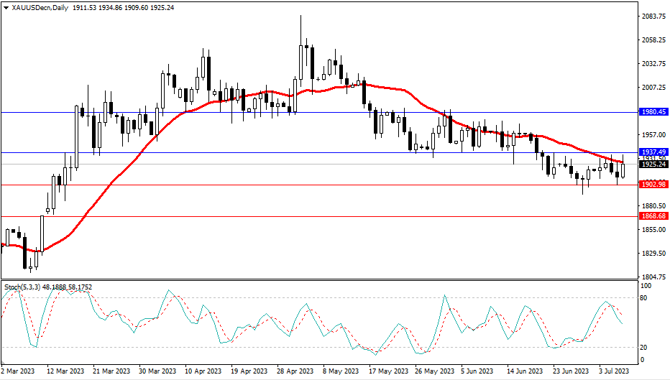670x380 pixels.
Task: Click the 1855.00 price scale value
Action: [x=653, y=229]
